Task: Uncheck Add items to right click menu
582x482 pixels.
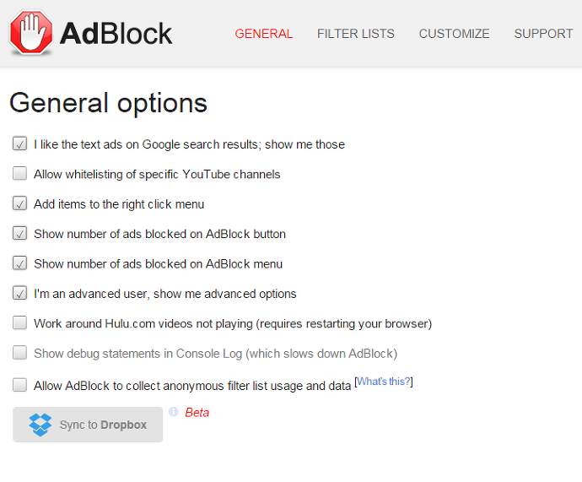Action: [x=19, y=203]
